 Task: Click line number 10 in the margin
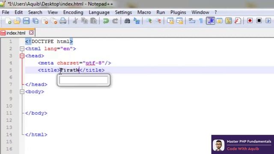[9, 106]
